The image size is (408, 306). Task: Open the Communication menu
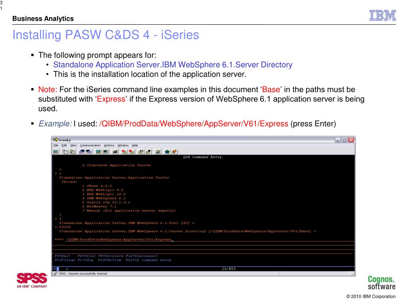pos(90,145)
